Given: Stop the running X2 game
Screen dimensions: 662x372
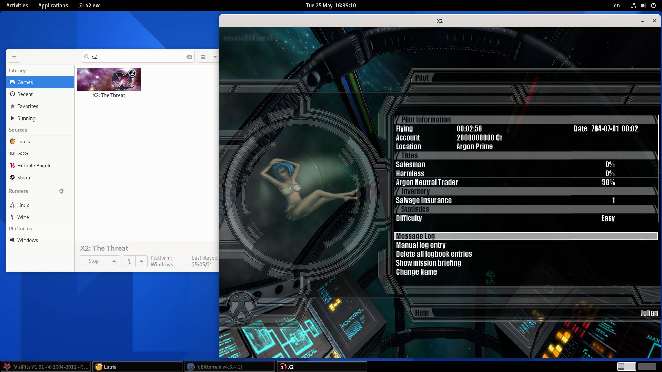Looking at the screenshot, I should [93, 261].
